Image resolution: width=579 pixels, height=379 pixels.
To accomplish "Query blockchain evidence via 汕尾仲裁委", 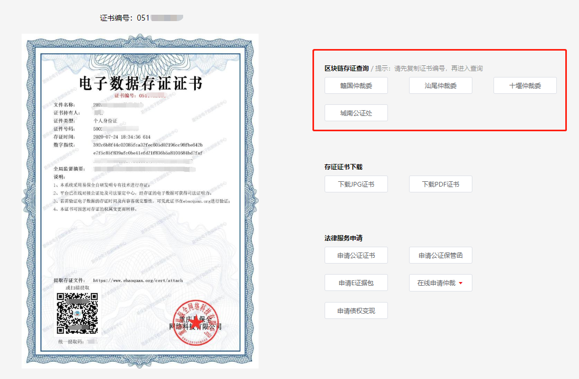I will [x=440, y=85].
